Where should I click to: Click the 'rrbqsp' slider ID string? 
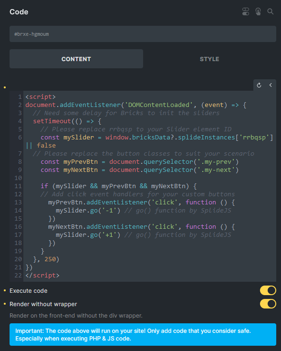(254, 138)
